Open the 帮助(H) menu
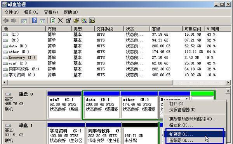 (x=71, y=12)
